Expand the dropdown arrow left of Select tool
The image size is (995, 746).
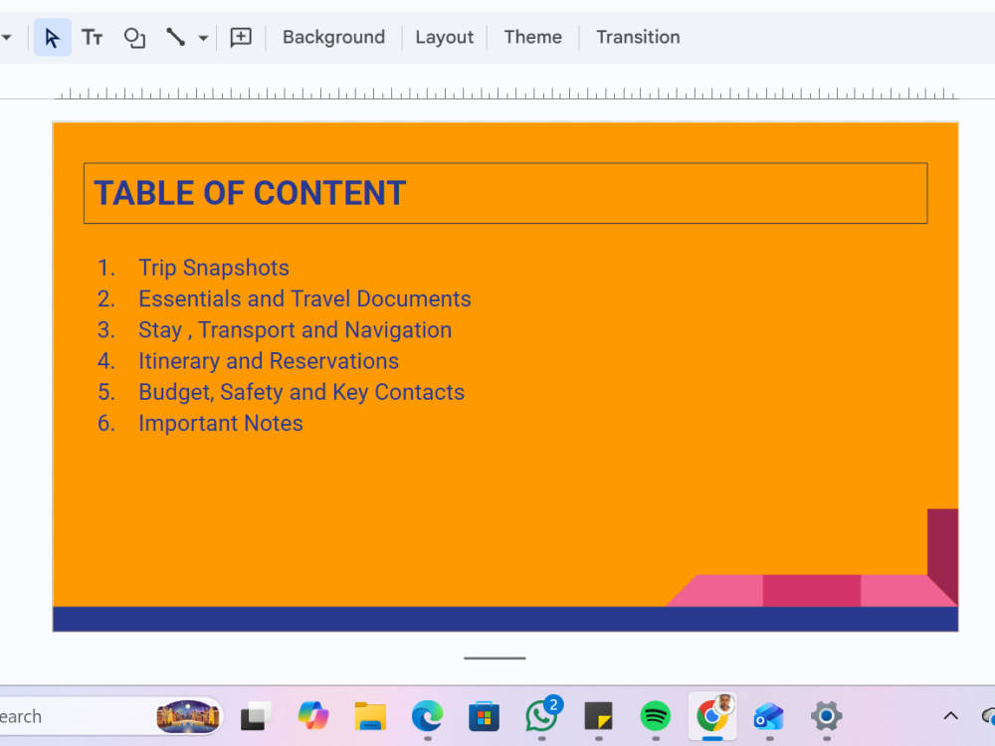point(7,38)
